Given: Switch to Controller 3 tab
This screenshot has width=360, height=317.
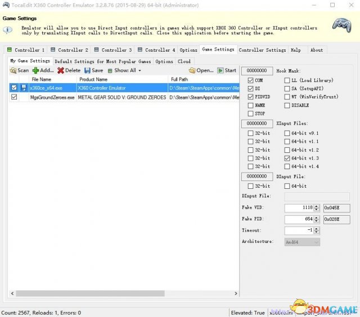Looking at the screenshot, I should (113, 50).
